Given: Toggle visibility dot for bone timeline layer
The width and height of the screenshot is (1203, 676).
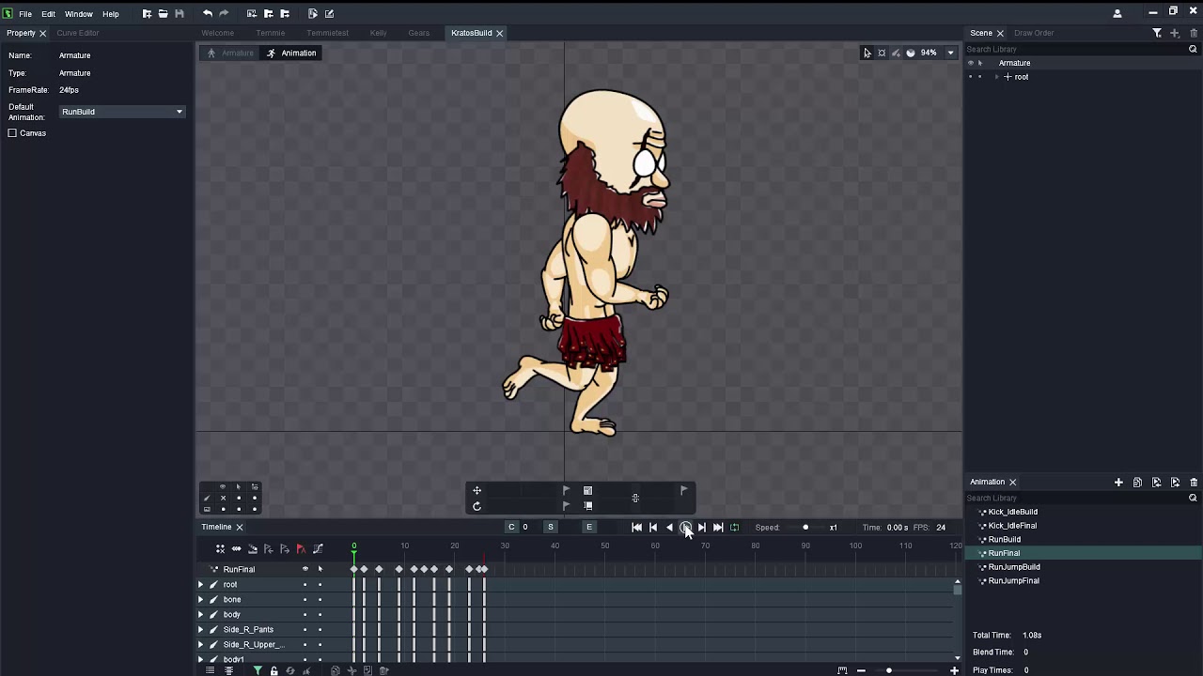Looking at the screenshot, I should (x=305, y=599).
